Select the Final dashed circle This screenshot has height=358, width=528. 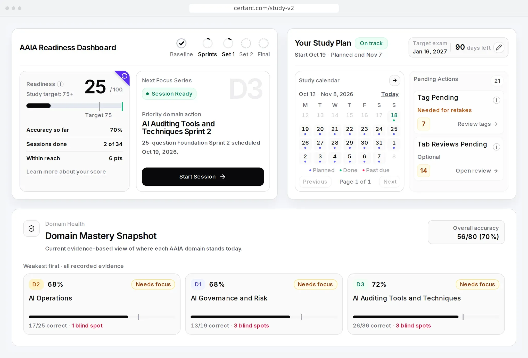tap(263, 43)
